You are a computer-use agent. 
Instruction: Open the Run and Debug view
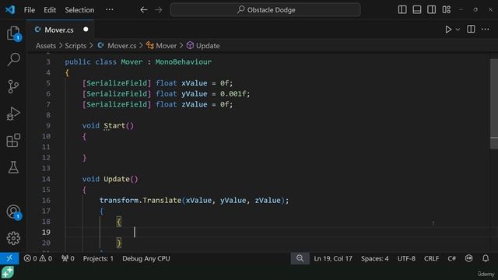point(13,114)
